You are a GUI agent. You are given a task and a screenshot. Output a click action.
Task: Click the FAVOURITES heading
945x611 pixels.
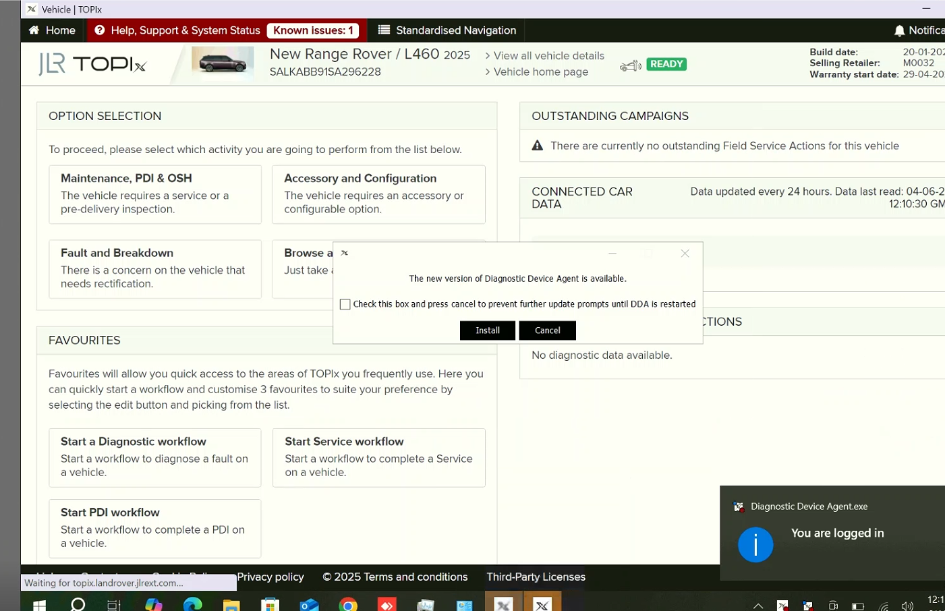coord(84,341)
